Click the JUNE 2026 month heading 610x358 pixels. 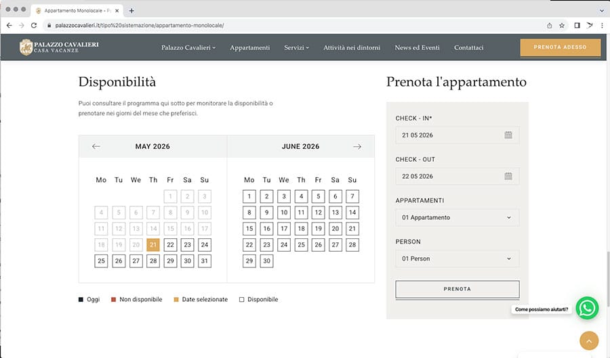300,146
